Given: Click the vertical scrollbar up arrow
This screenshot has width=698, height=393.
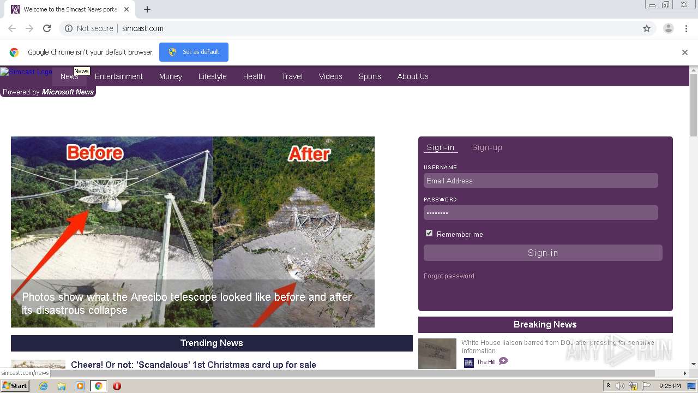Looking at the screenshot, I should [x=694, y=70].
